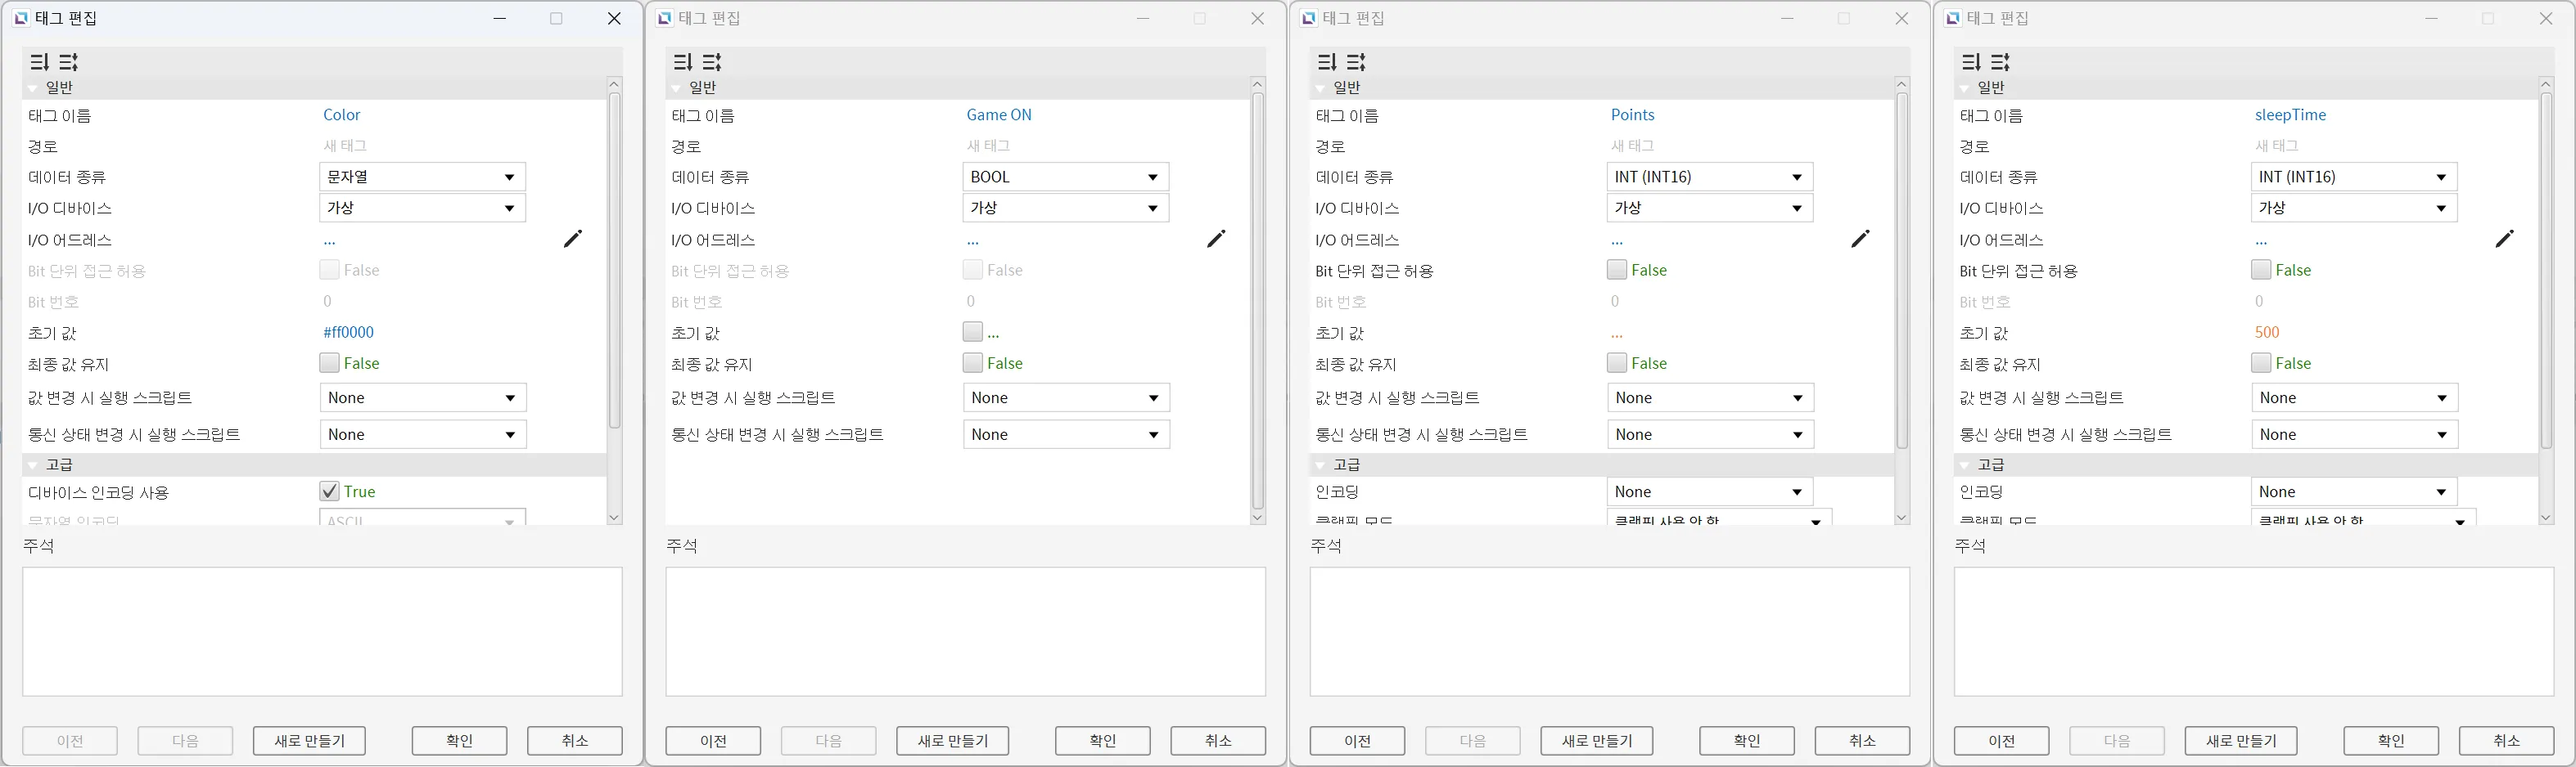Click the single down-arrow sort icon in Color window
This screenshot has width=2576, height=767.
pyautogui.click(x=39, y=62)
